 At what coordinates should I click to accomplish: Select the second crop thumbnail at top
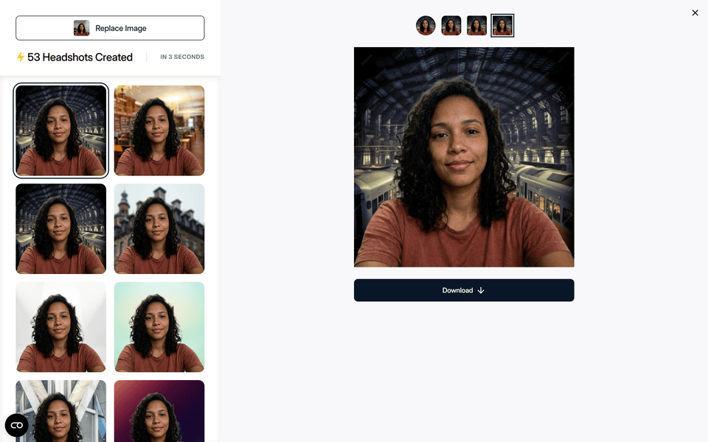pos(451,25)
